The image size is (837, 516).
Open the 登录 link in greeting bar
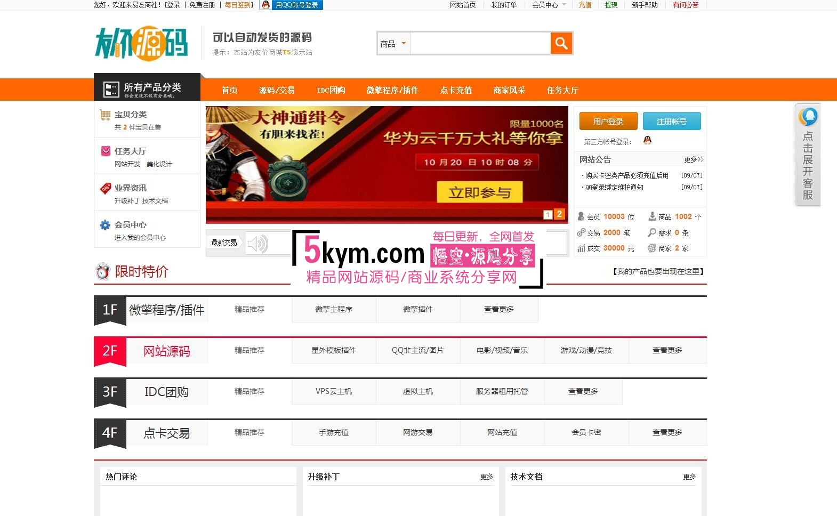[173, 5]
